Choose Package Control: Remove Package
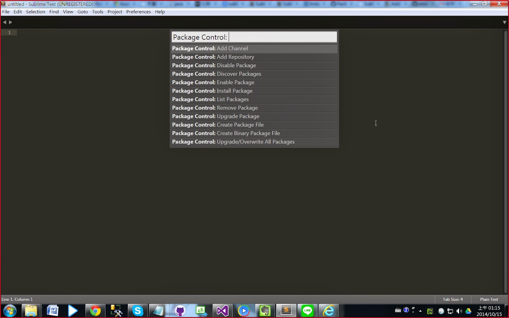The height and width of the screenshot is (318, 509). [254, 108]
